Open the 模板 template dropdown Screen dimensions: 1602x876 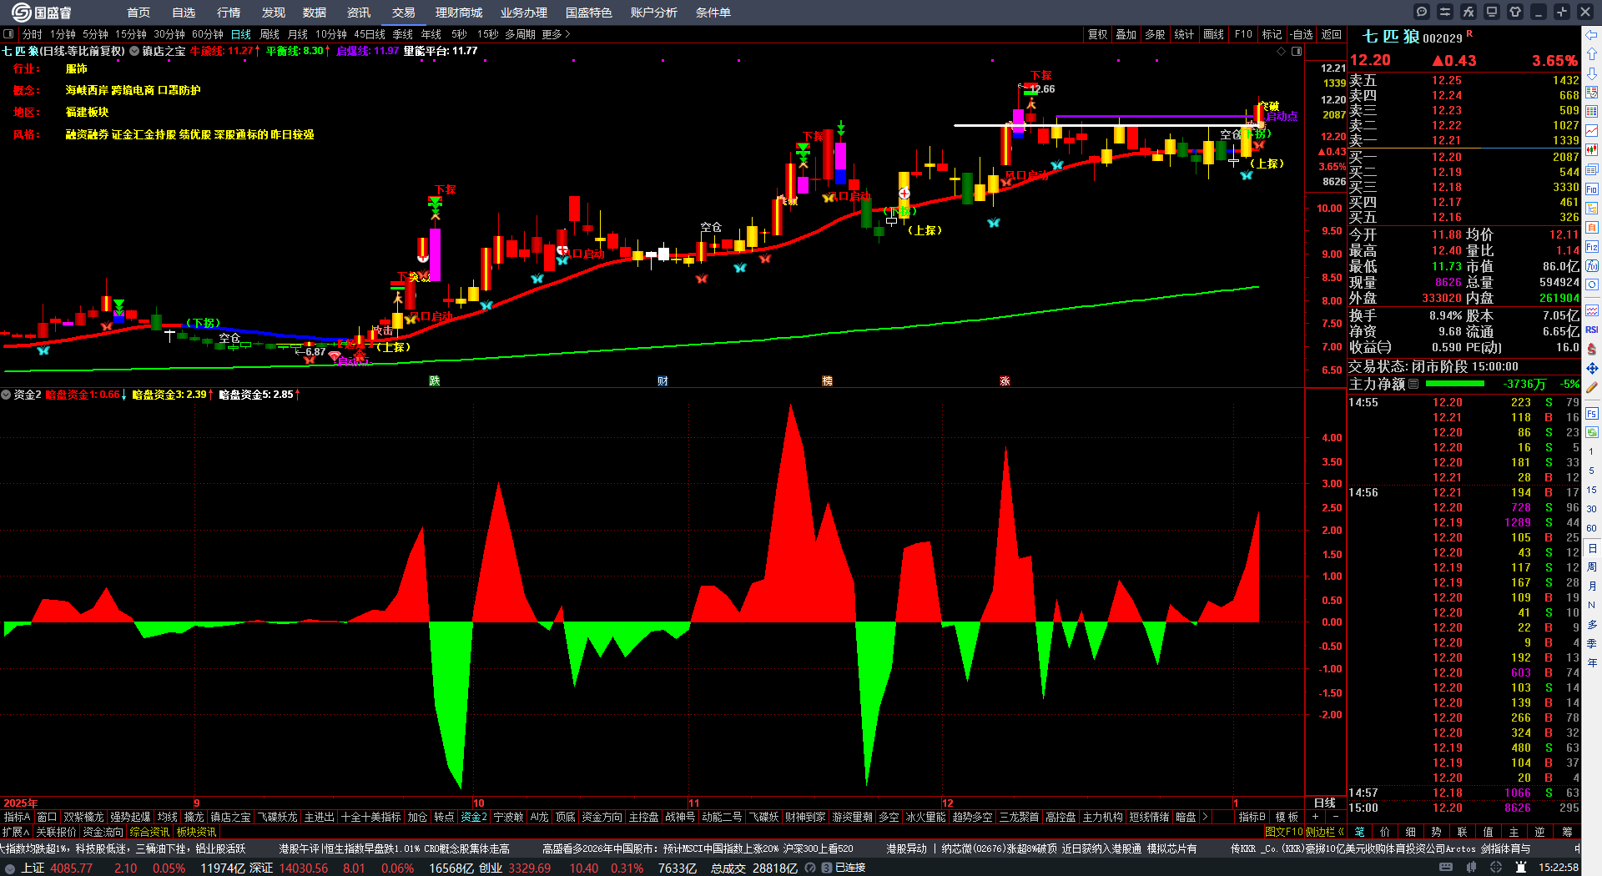pyautogui.click(x=1287, y=817)
